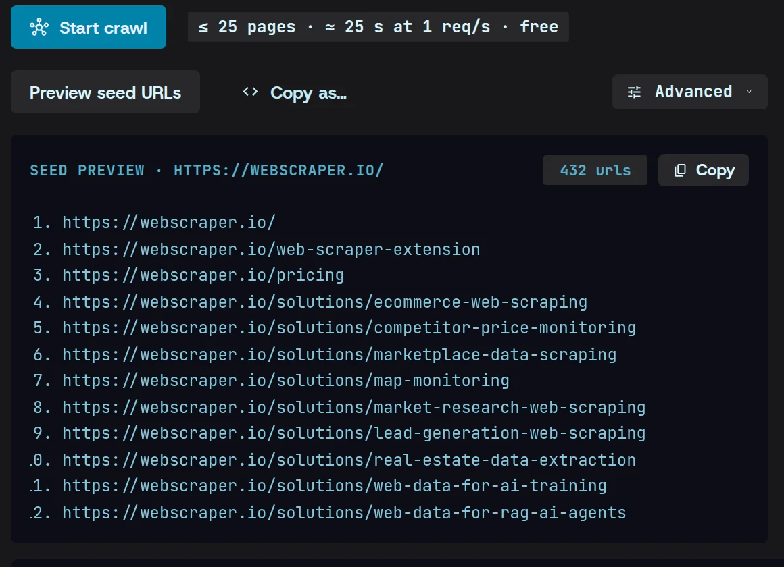Expand the Advanced options dropdown
The width and height of the screenshot is (784, 567).
(x=689, y=92)
